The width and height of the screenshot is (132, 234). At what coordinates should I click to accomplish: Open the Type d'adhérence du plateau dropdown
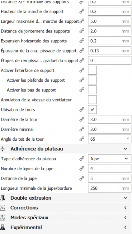(x=110, y=158)
